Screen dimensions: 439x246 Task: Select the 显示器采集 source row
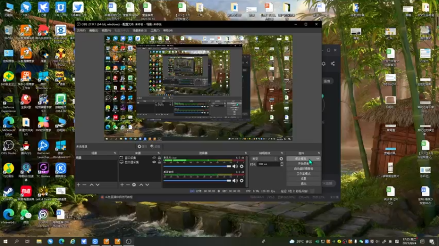pyautogui.click(x=140, y=162)
